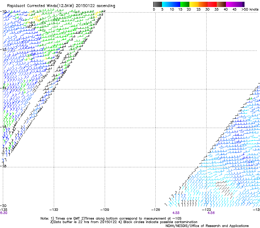Image resolution: width=260 pixels, height=228 pixels.
Task: Click the 'Data buffer is 22 hrs' note line
Action: coord(124,222)
